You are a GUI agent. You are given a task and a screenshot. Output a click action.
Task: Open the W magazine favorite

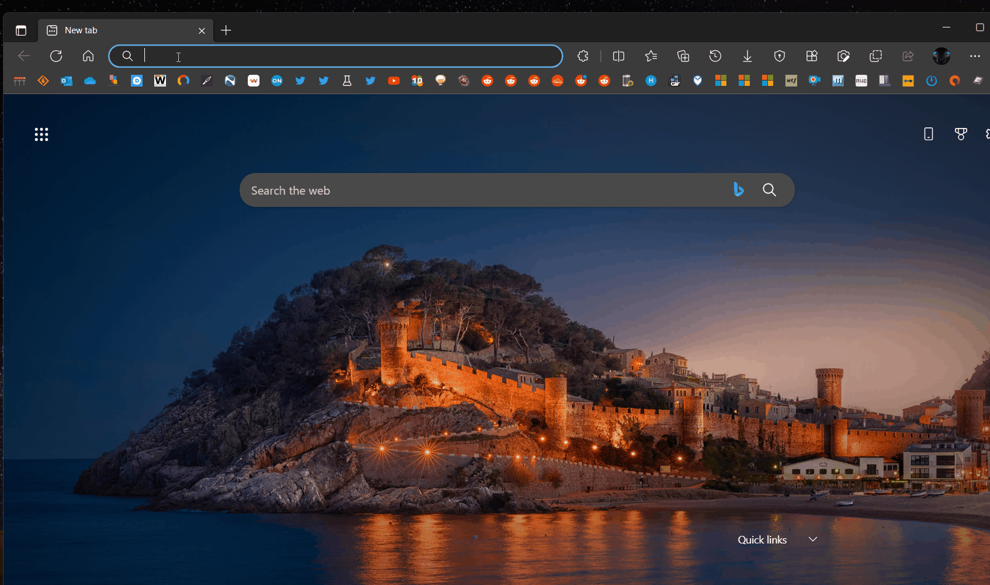tap(160, 81)
